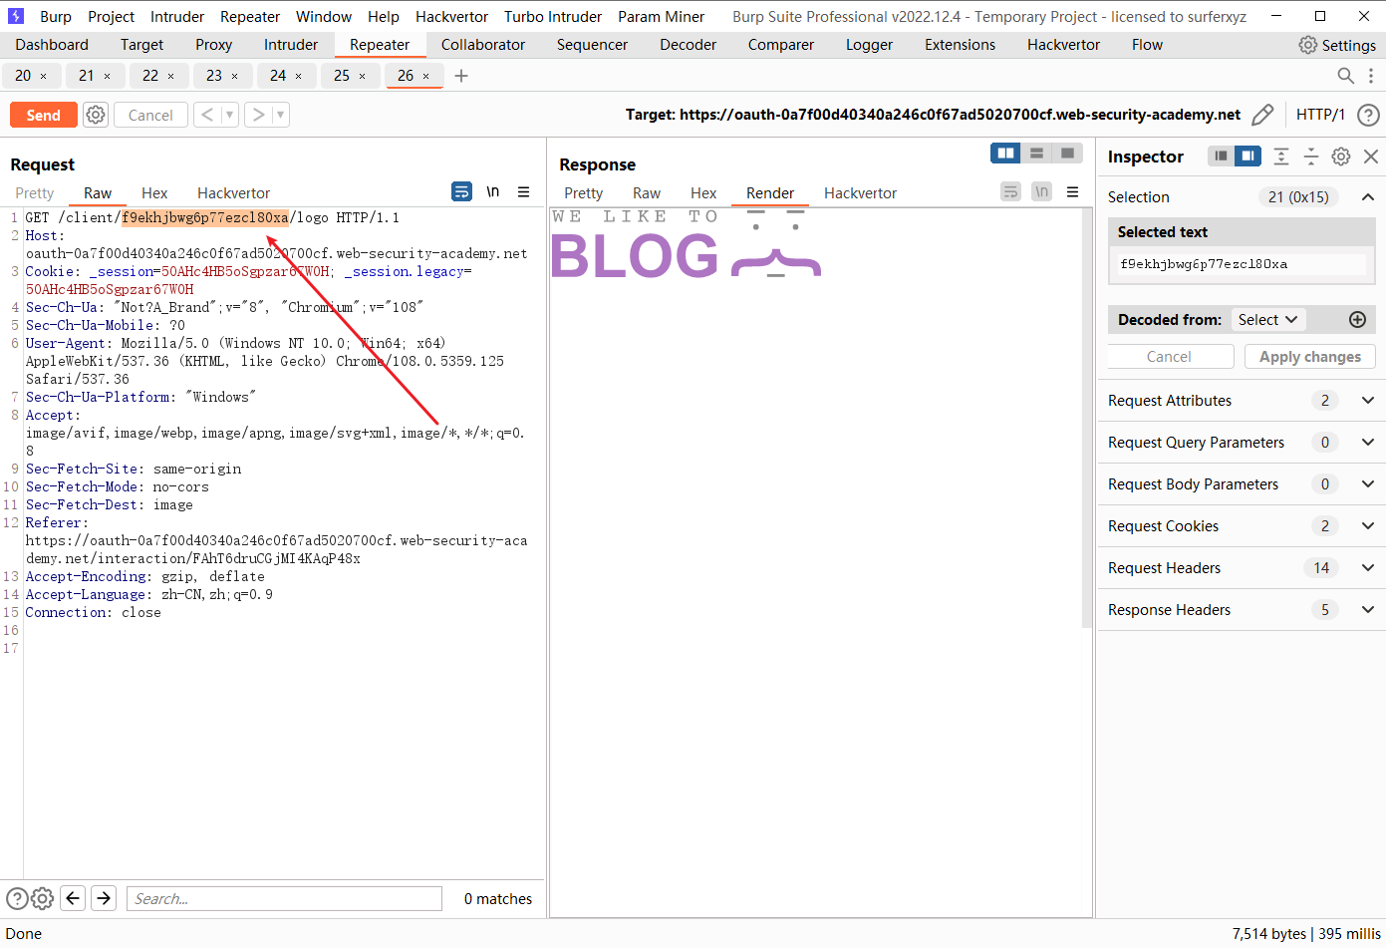Open the hamburger menu icon in the Response header
Screen dimensions: 1386x948
click(x=1072, y=190)
